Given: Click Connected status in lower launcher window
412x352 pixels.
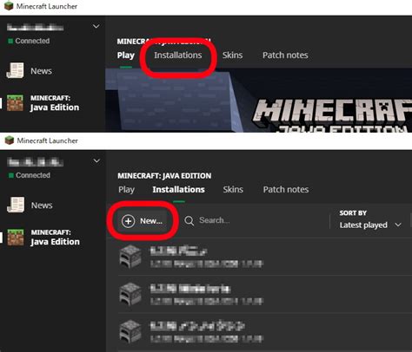Looking at the screenshot, I should pyautogui.click(x=30, y=175).
